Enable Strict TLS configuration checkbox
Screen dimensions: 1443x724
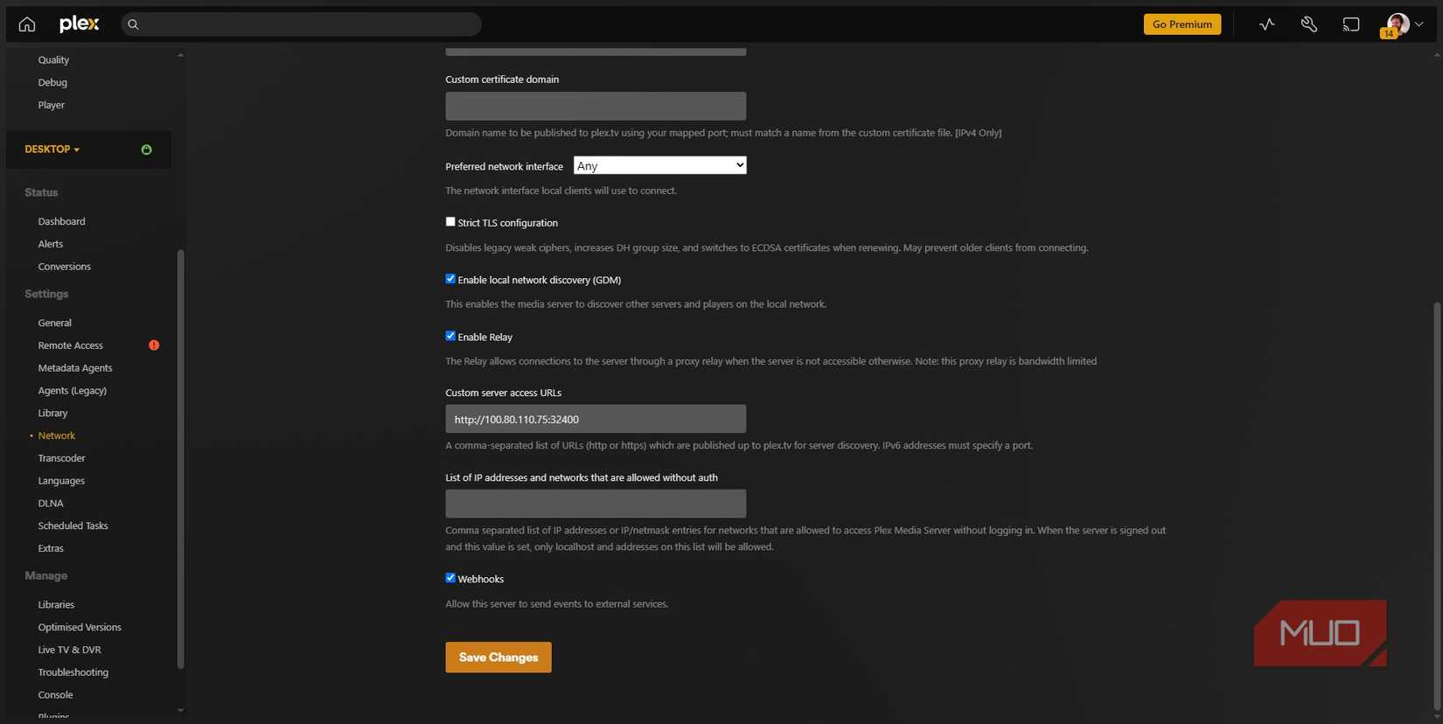[450, 222]
